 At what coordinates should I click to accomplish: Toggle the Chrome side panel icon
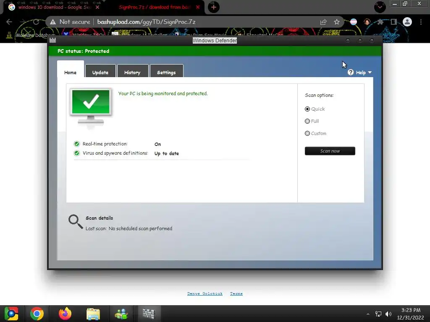[394, 22]
